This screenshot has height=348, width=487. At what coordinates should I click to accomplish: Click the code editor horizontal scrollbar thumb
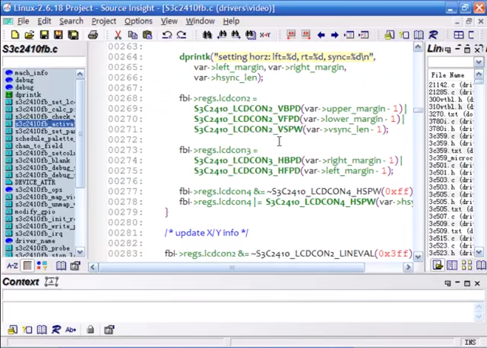231,267
